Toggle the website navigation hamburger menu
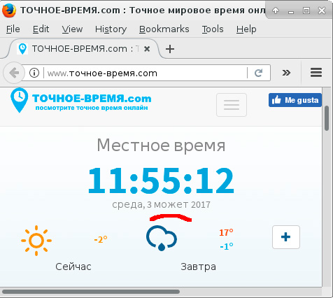The width and height of the screenshot is (333, 298). coord(232,105)
